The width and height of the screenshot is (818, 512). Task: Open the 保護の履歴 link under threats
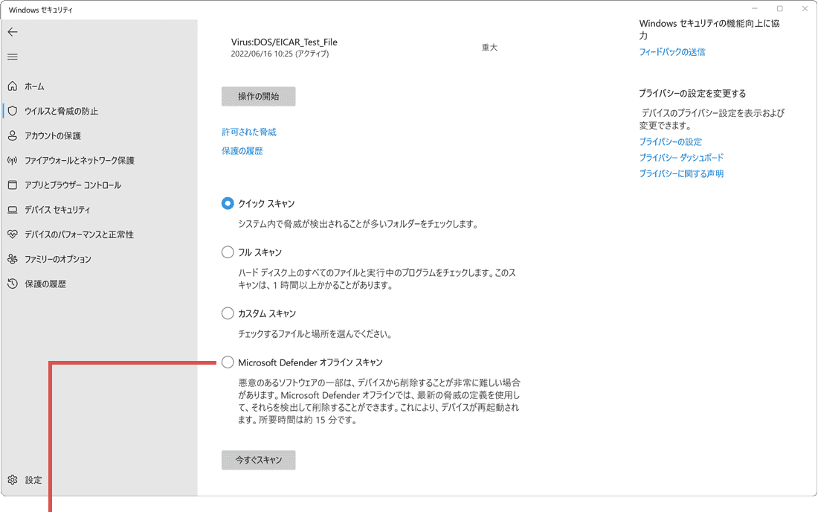(x=242, y=151)
